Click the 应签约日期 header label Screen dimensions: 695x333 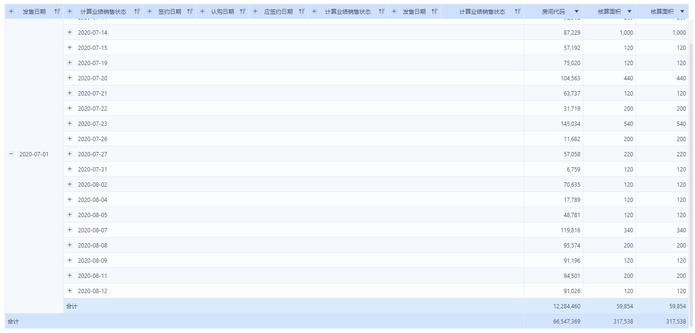point(278,11)
